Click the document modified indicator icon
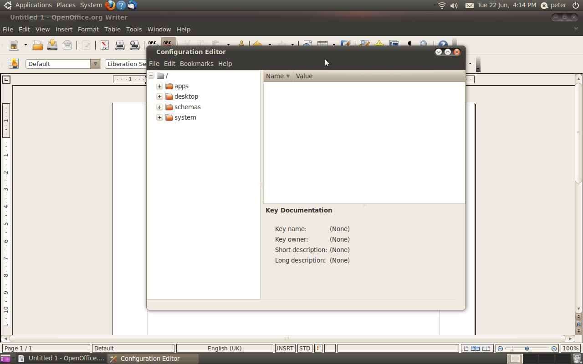Viewport: 583px width, 364px height. pos(318,348)
